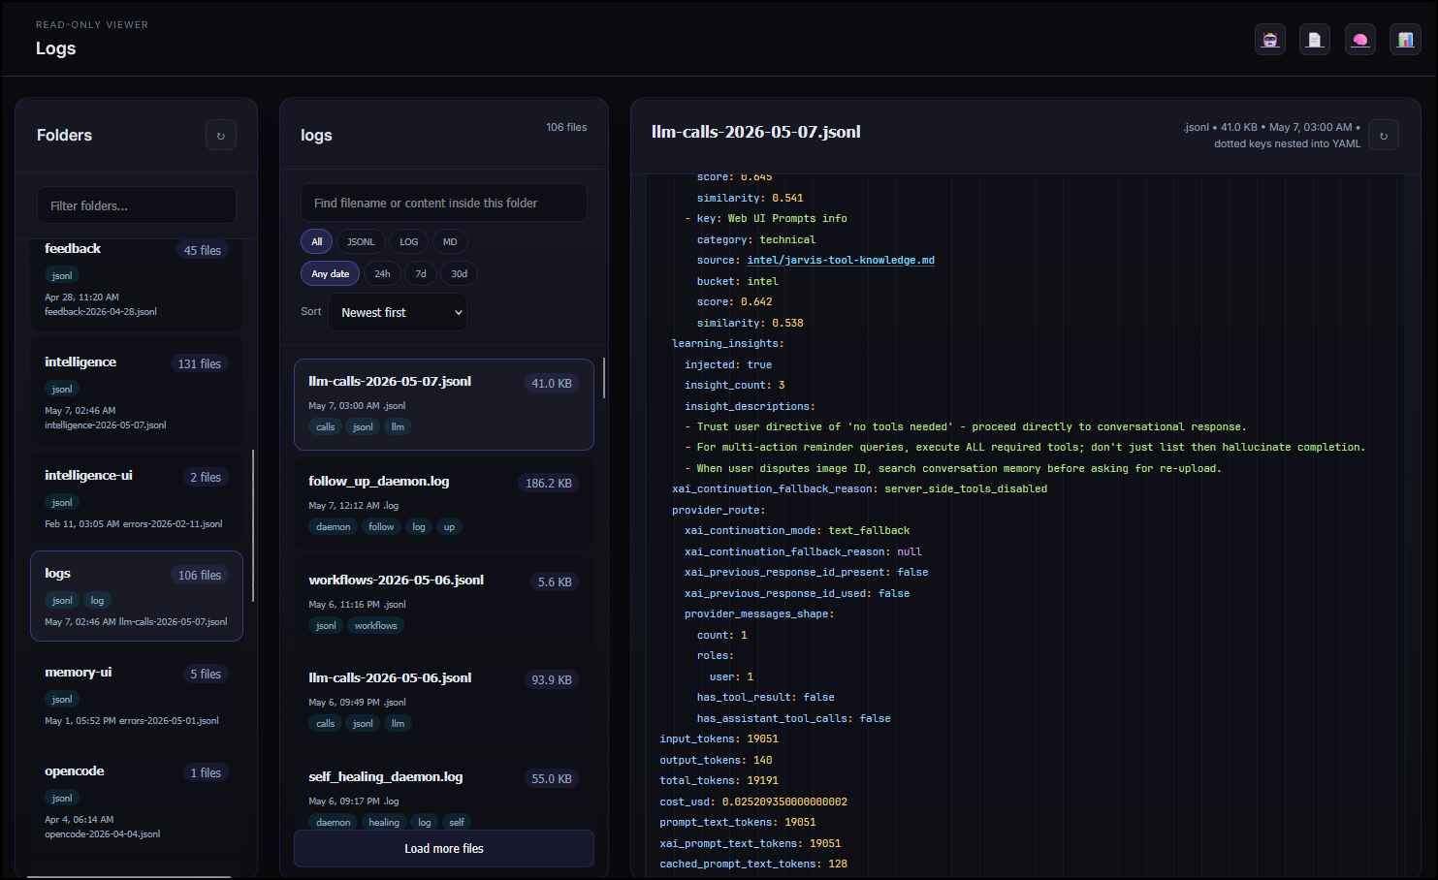Filter files by JSONL type
This screenshot has width=1438, height=880.
(361, 242)
